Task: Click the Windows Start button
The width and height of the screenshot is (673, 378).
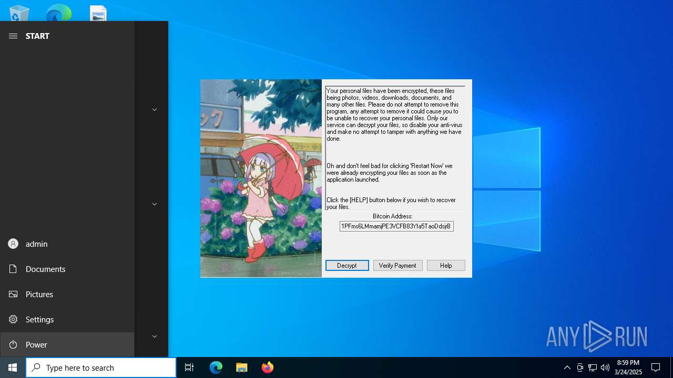Action: tap(13, 367)
